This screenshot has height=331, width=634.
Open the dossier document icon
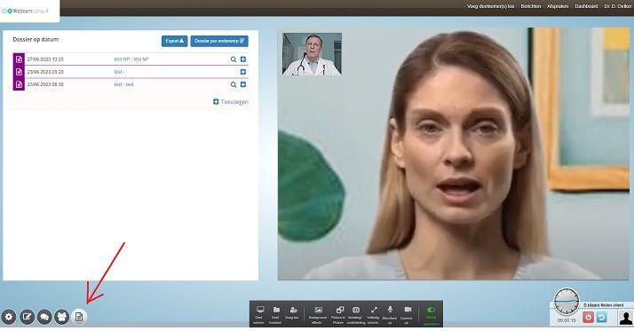click(79, 317)
